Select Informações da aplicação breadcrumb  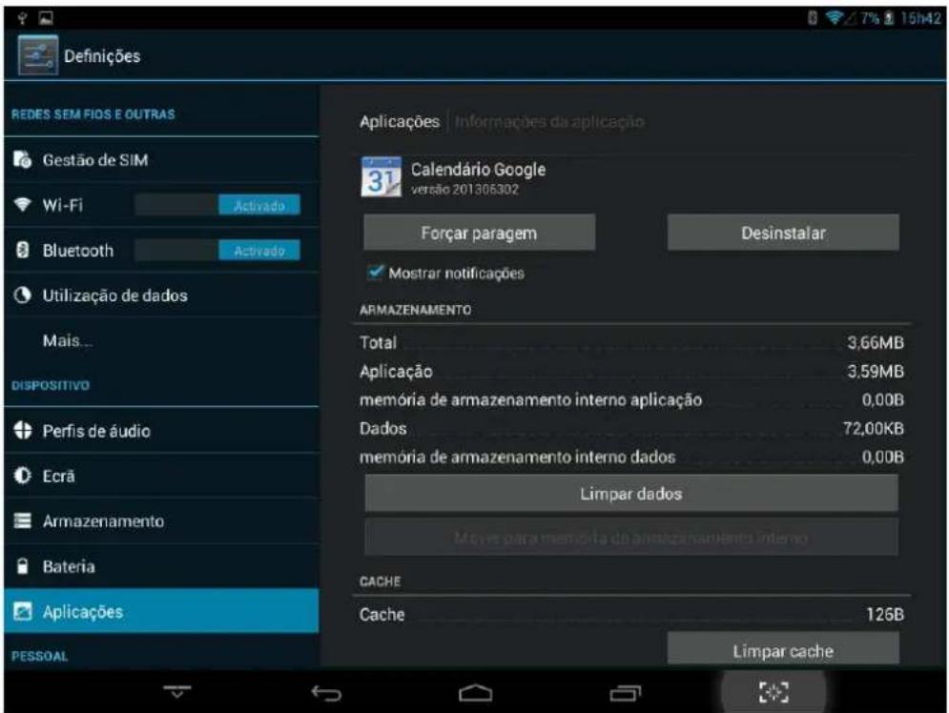tap(549, 122)
